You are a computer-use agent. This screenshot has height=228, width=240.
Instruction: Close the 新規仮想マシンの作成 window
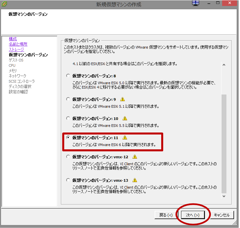click(x=229, y=3)
